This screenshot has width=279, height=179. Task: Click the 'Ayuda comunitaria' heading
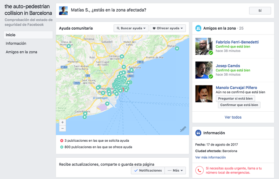[76, 28]
